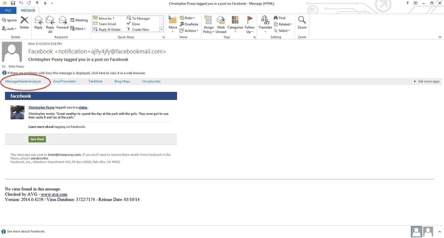Click Christopher Posey's profile photo thumbnail
Screen dimensions: 444x238
click(x=17, y=112)
